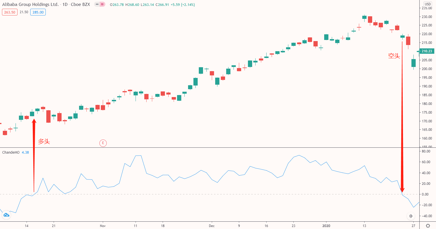Open the USD currency selector
Viewport: 436px width, 229px height.
428,4
